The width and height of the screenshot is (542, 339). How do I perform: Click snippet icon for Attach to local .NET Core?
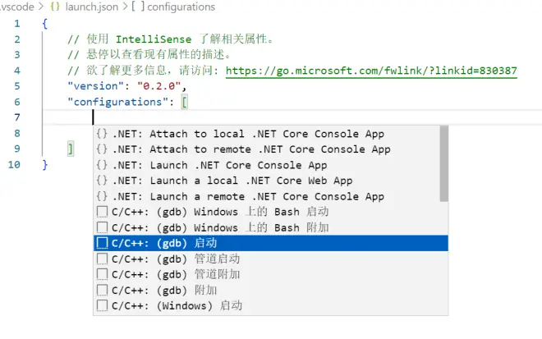tap(102, 134)
